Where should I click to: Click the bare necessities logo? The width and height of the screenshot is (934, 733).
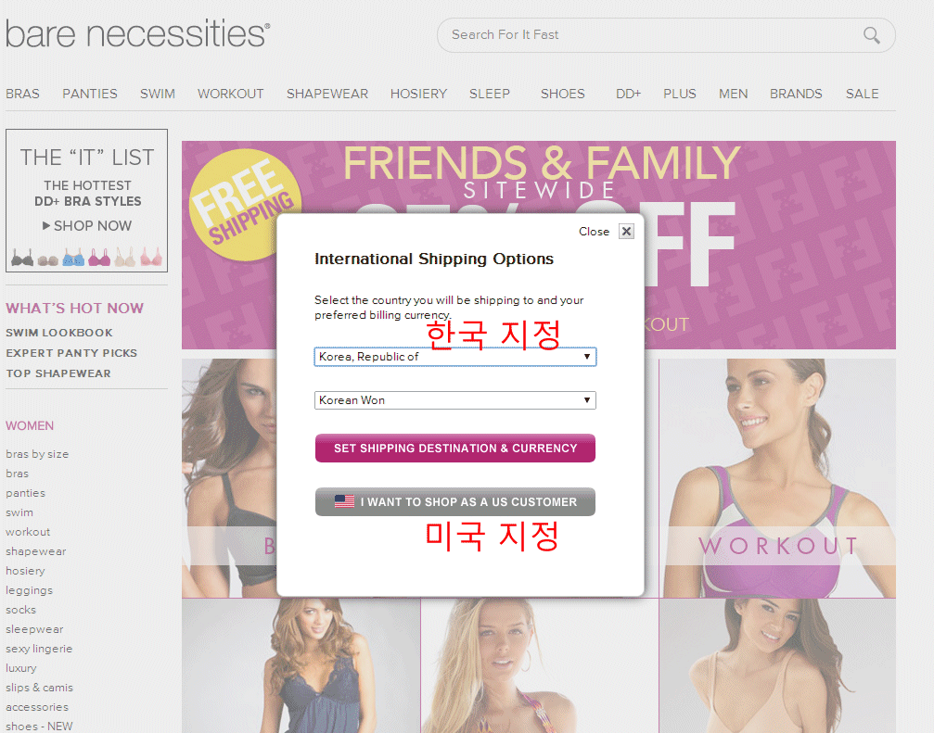pos(137,34)
